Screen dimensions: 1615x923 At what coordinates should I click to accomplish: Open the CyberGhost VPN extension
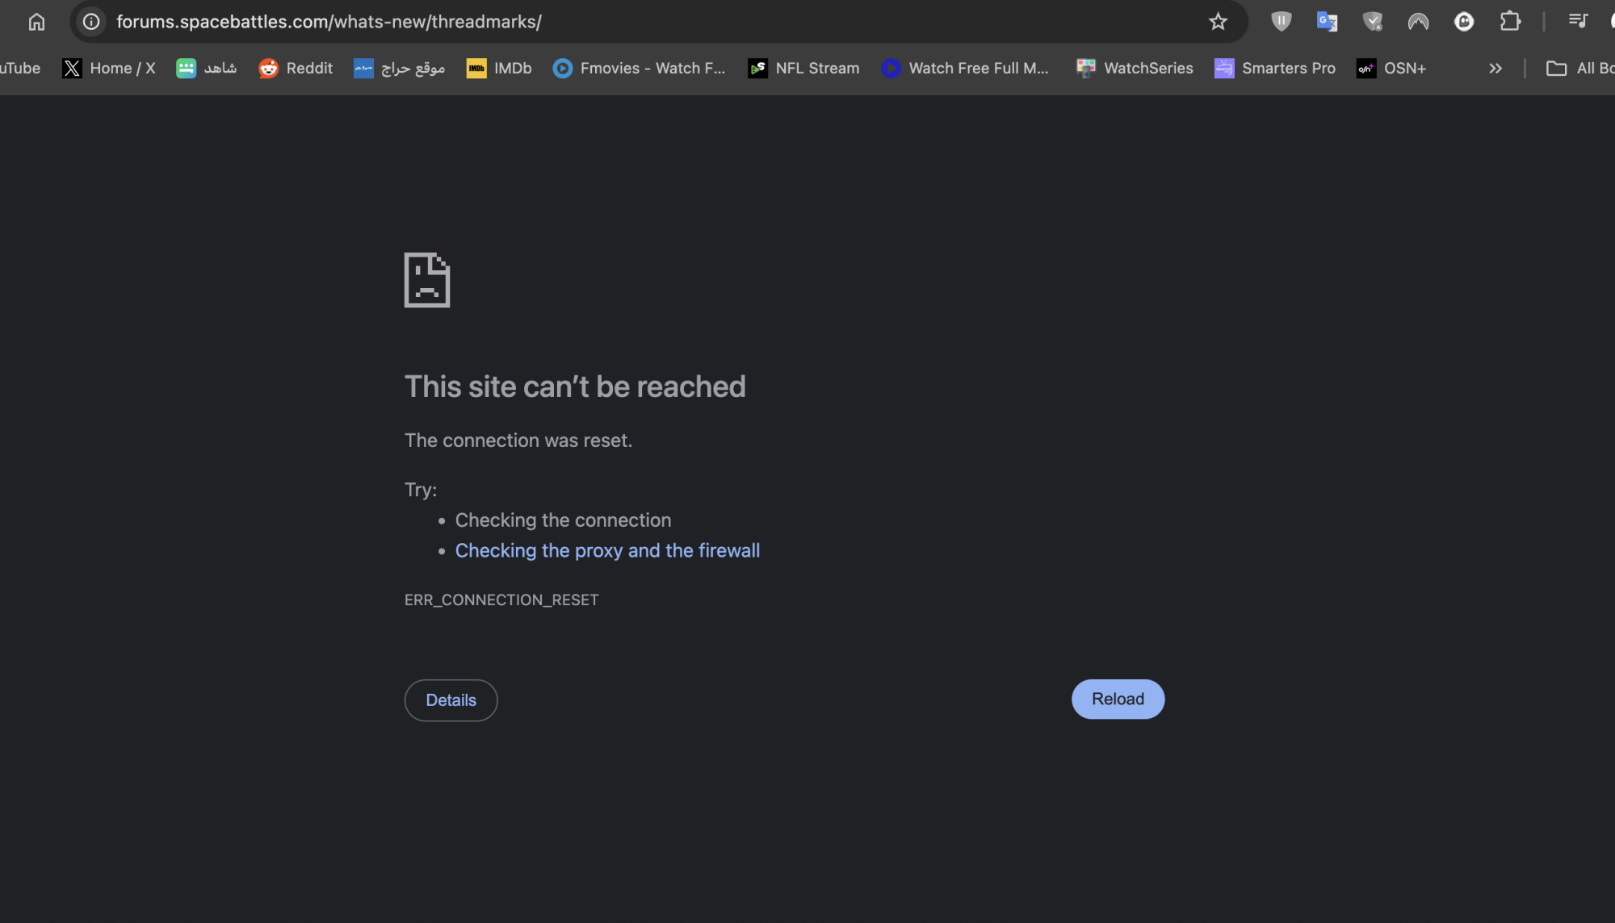[x=1463, y=22]
